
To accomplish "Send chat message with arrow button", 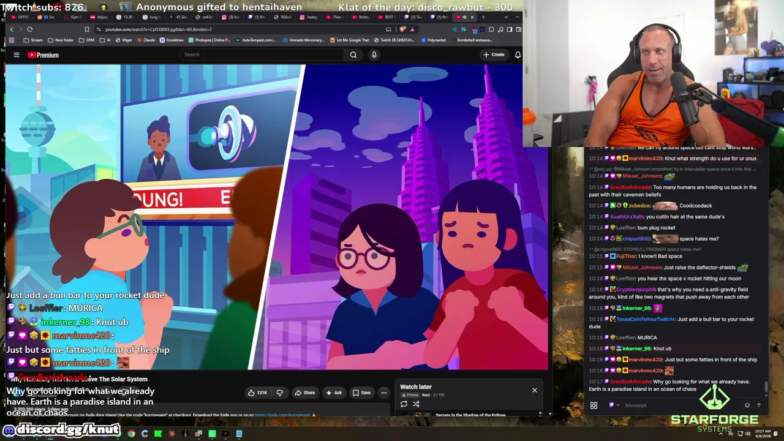I will pyautogui.click(x=758, y=405).
